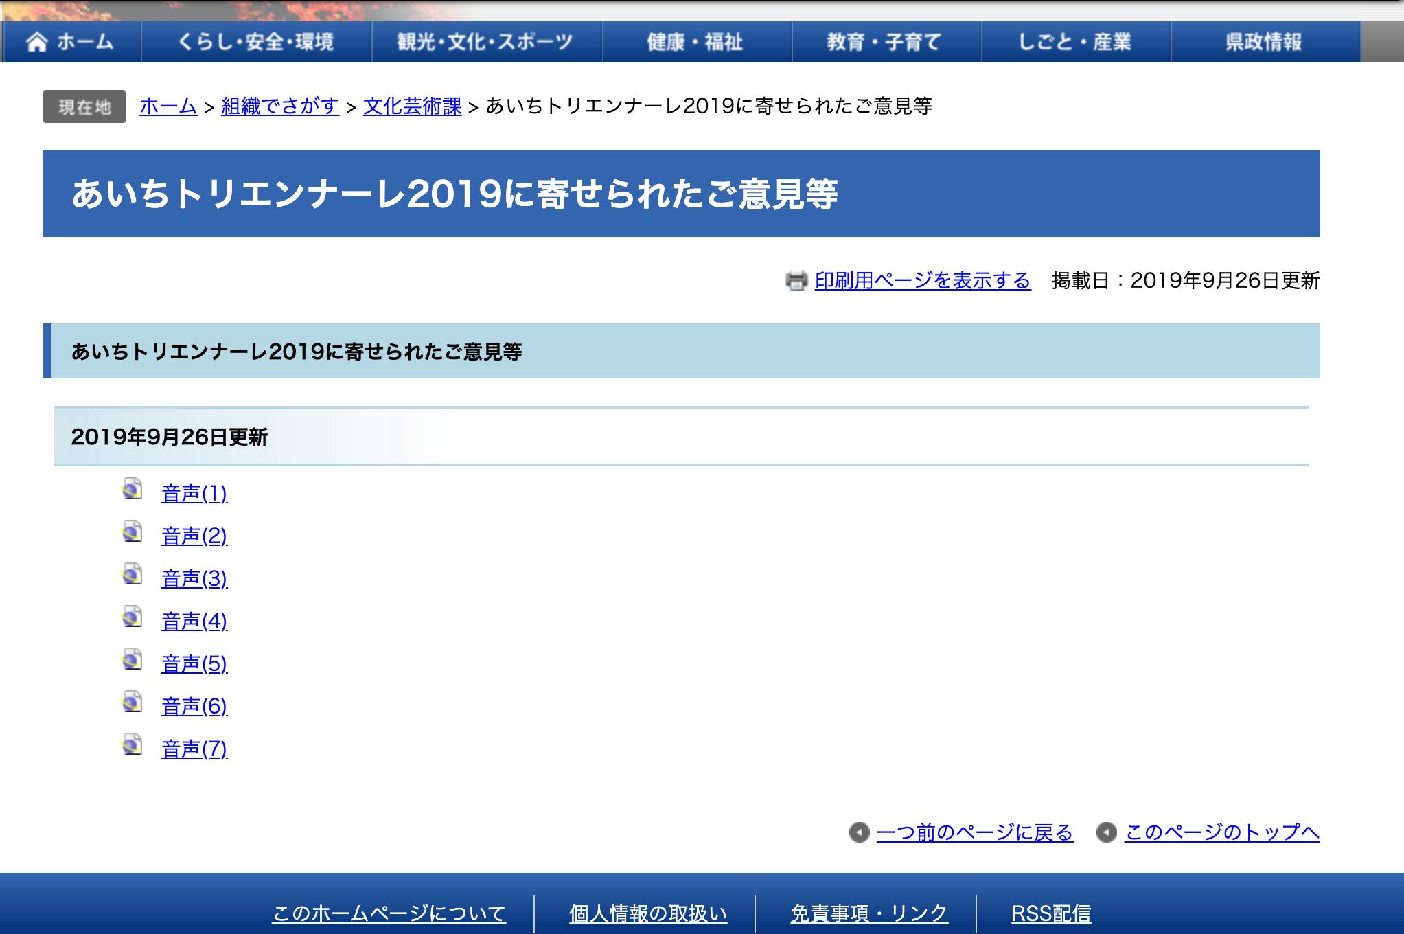This screenshot has height=934, width=1404.
Task: Click the 現在地 label in breadcrumb
Action: (x=84, y=106)
